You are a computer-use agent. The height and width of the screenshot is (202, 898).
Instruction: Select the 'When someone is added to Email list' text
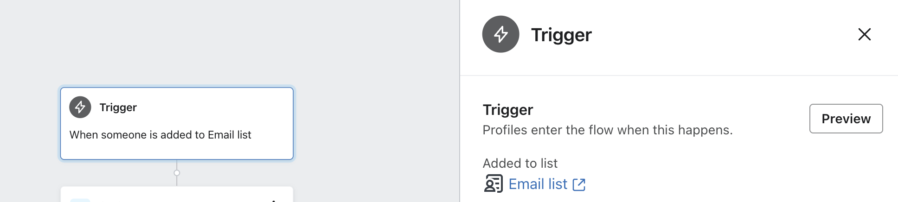pos(160,135)
